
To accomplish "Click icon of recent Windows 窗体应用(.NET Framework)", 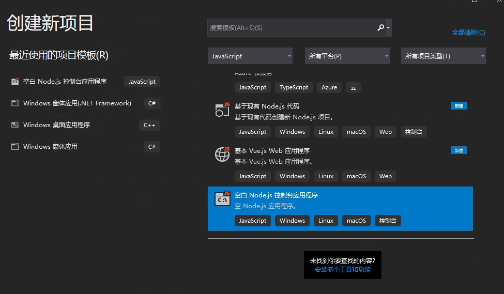I will point(15,103).
